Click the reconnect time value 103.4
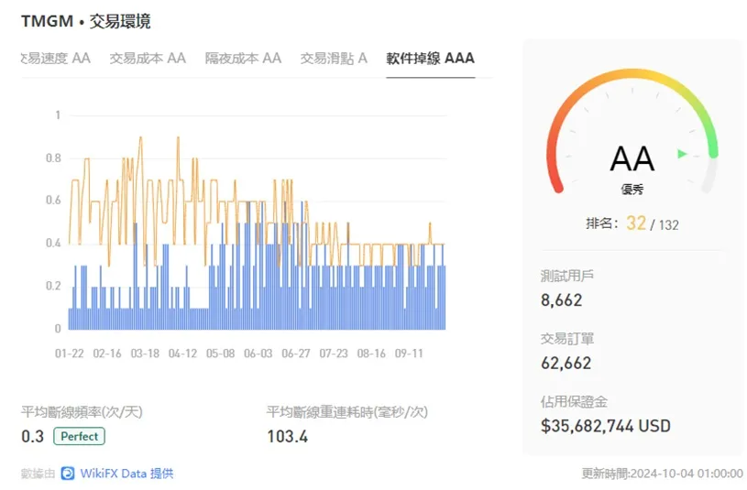 pyautogui.click(x=287, y=436)
